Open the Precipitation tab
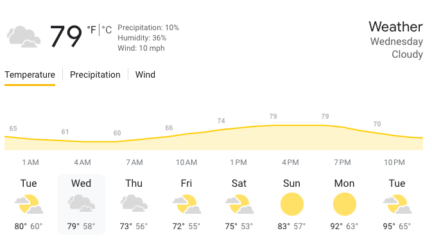 [x=95, y=74]
